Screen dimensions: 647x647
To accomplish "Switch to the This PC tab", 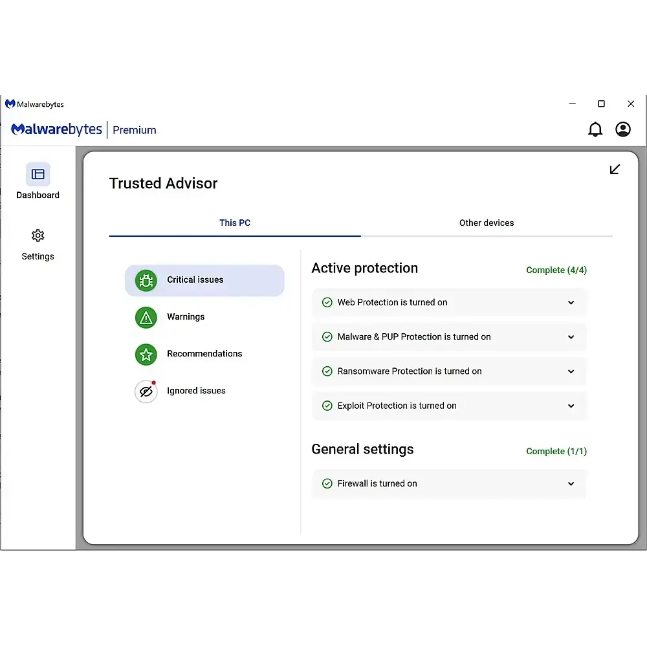I will pyautogui.click(x=235, y=223).
